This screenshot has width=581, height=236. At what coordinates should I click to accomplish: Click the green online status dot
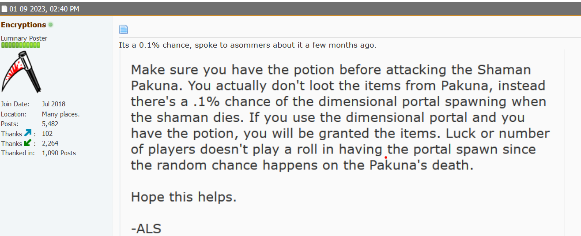(x=51, y=25)
